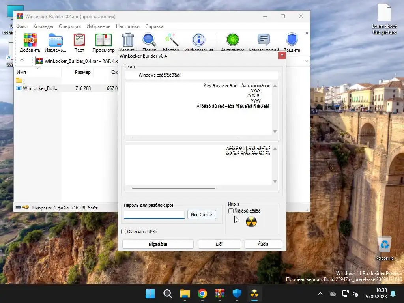Toggle the change icon checkbox
404x303 pixels.
[x=231, y=211]
